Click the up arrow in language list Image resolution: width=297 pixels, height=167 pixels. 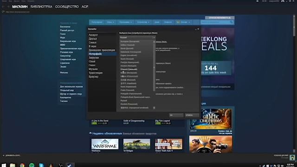pos(154,42)
